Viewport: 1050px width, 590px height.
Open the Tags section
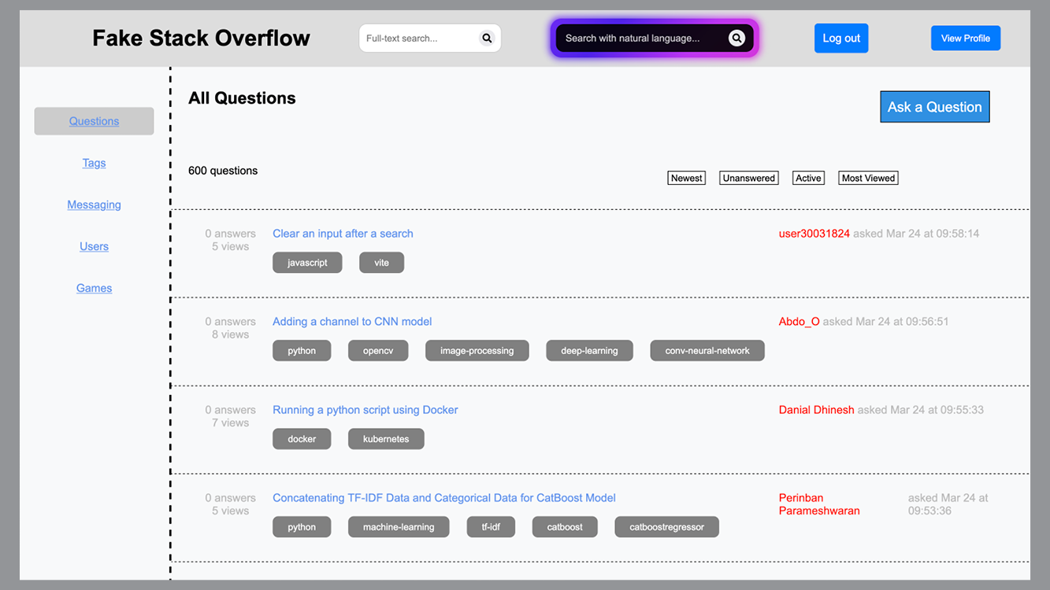point(94,163)
